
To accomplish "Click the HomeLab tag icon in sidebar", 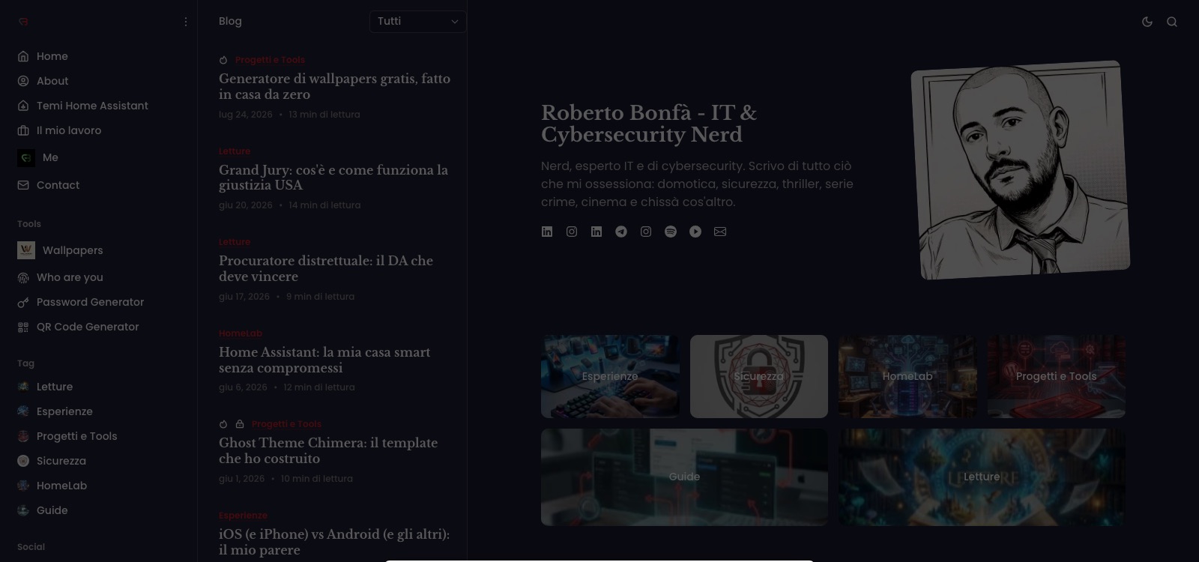I will pyautogui.click(x=23, y=486).
